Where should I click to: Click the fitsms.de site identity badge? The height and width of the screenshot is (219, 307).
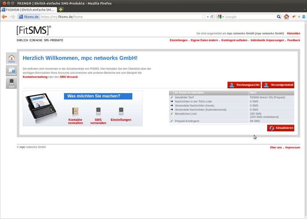pos(29,17)
